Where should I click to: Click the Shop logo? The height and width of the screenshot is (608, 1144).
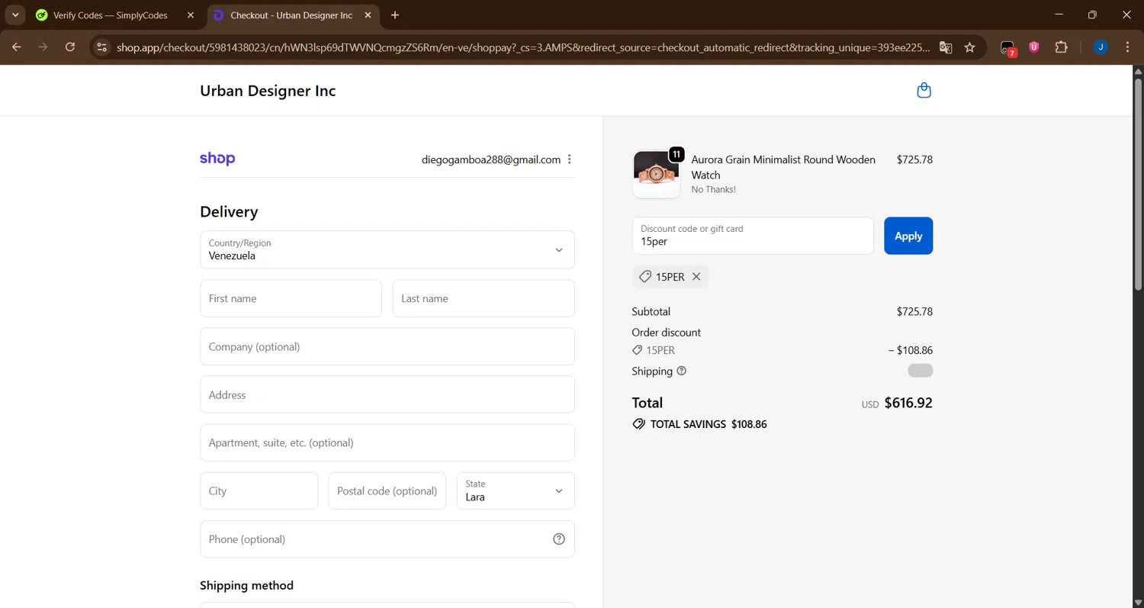click(217, 159)
